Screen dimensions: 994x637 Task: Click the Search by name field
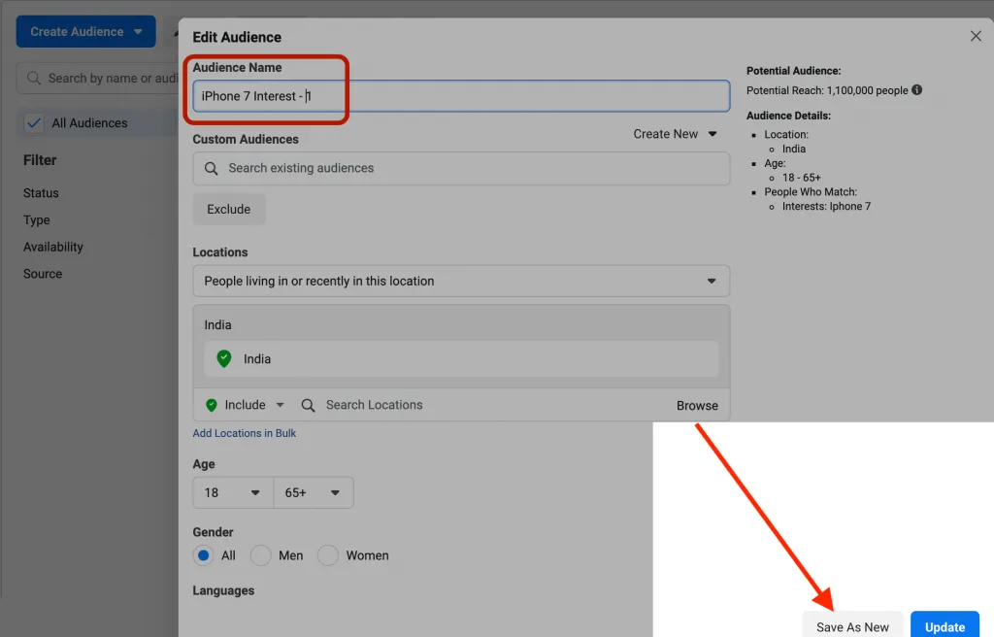pyautogui.click(x=98, y=78)
